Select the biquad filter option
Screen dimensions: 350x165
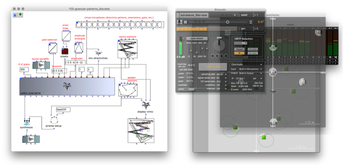pos(239,49)
